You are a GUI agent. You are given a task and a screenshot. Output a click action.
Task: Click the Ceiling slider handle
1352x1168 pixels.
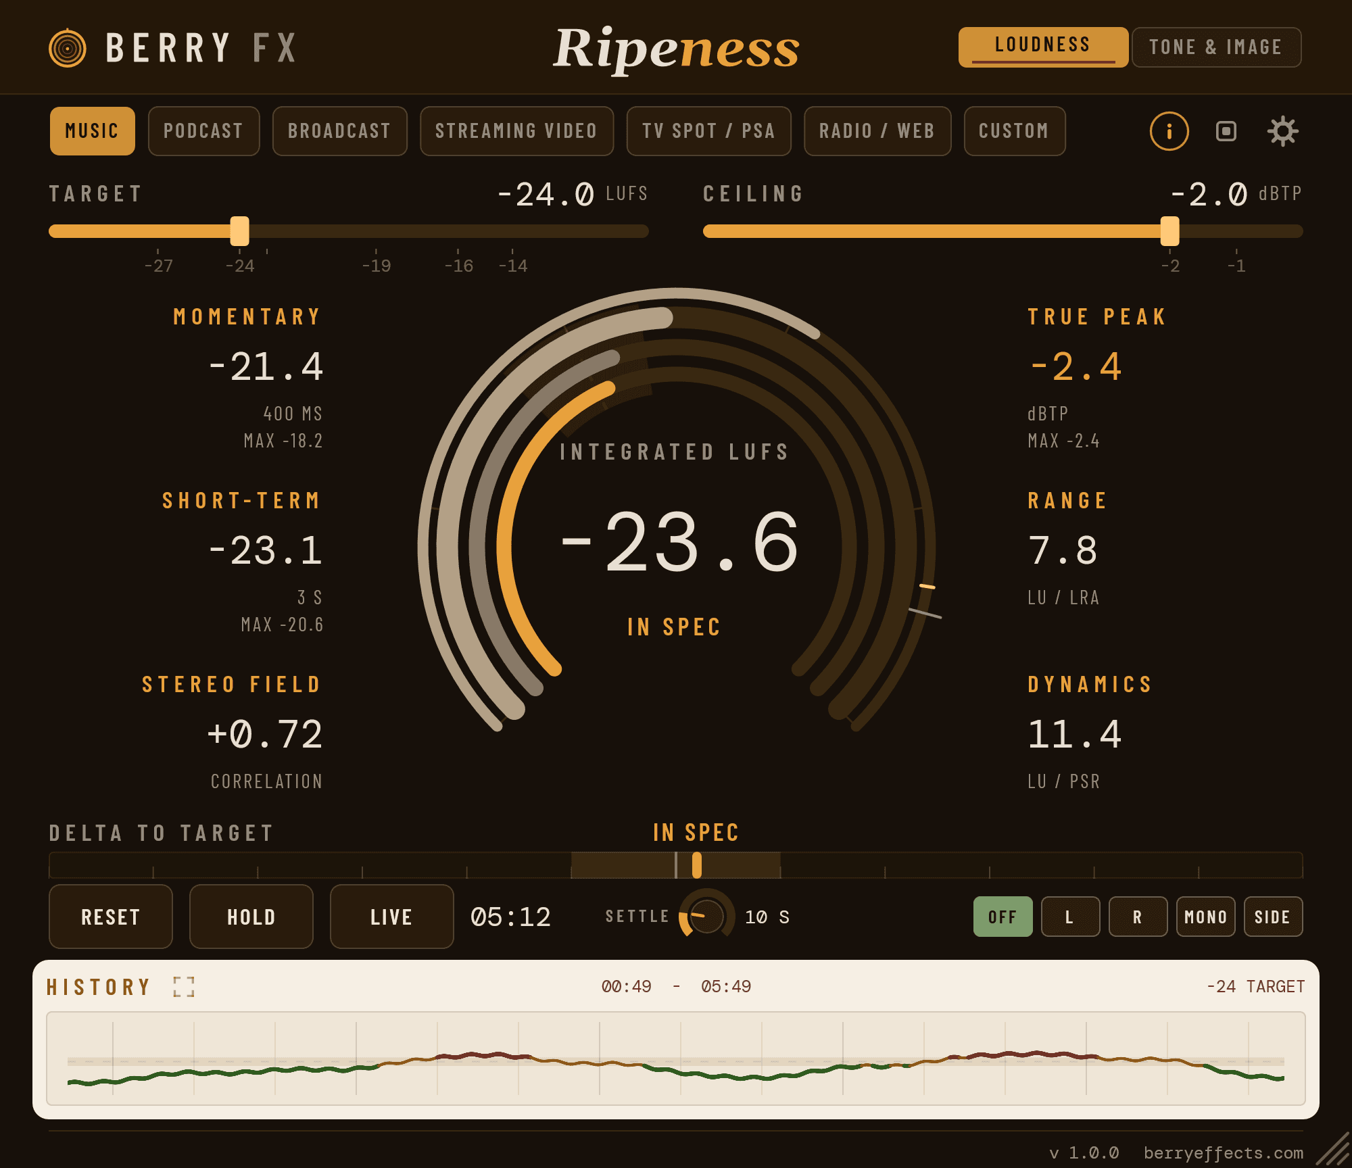pyautogui.click(x=1169, y=231)
